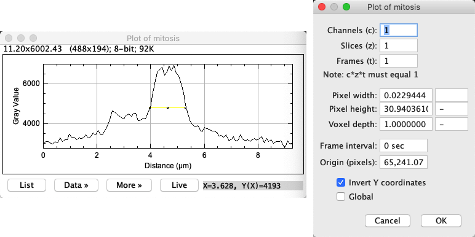The width and height of the screenshot is (475, 237).
Task: Click the unit field beside Voxel depth
Action: click(452, 124)
